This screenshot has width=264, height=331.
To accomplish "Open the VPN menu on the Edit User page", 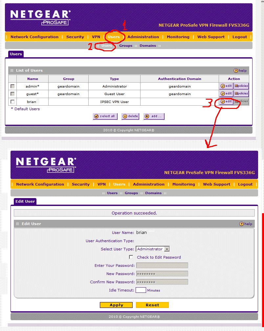I will pos(101,184).
